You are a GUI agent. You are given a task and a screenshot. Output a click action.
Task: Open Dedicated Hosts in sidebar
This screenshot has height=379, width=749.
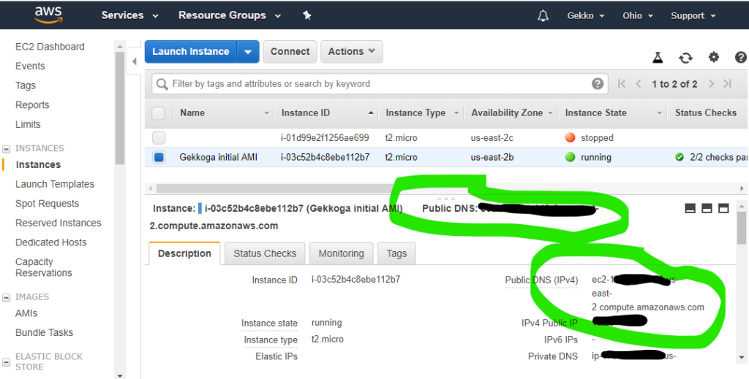51,242
